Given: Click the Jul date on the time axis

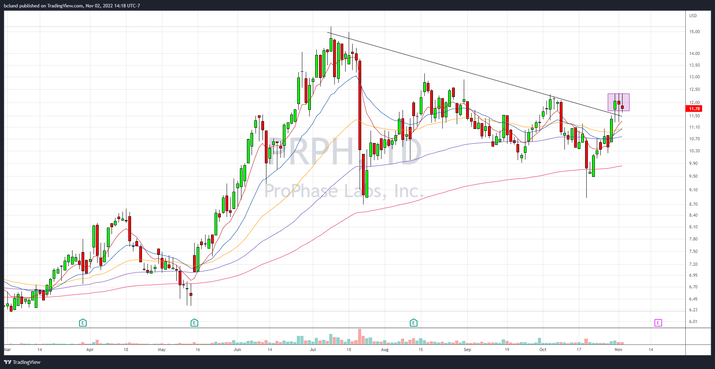Looking at the screenshot, I should [313, 350].
